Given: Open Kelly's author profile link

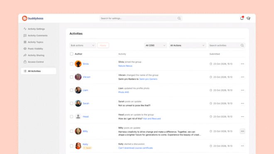Looking at the screenshot, I should click(x=85, y=144).
